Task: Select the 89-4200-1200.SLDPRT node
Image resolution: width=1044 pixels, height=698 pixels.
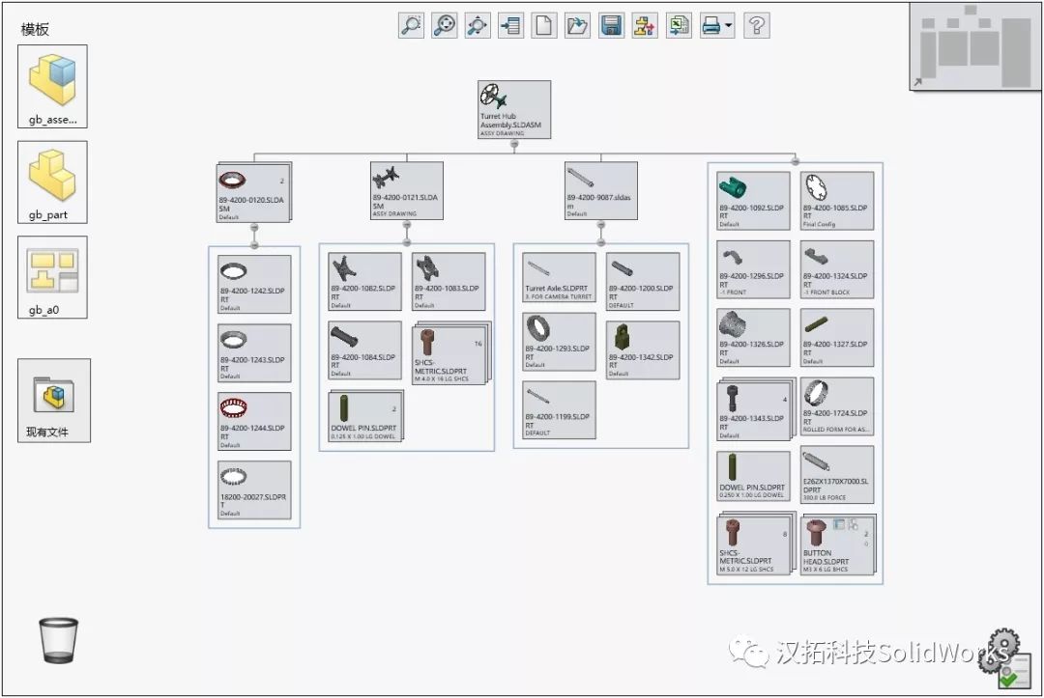Action: 643,282
